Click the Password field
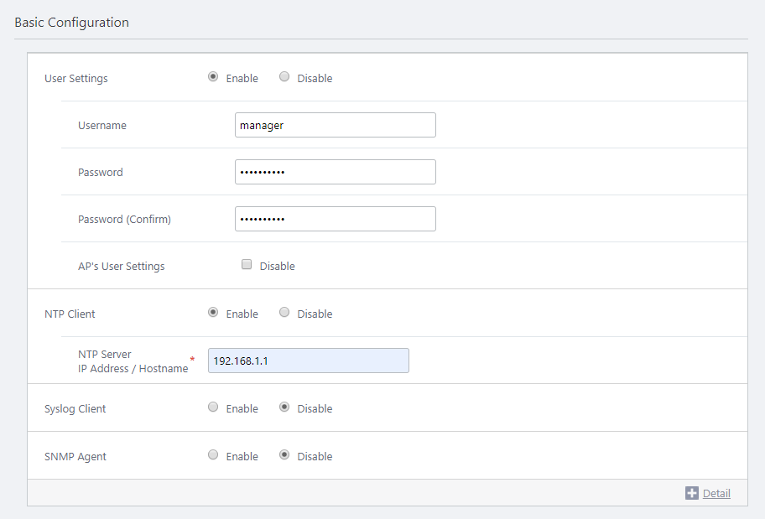765x519 pixels. [x=335, y=172]
